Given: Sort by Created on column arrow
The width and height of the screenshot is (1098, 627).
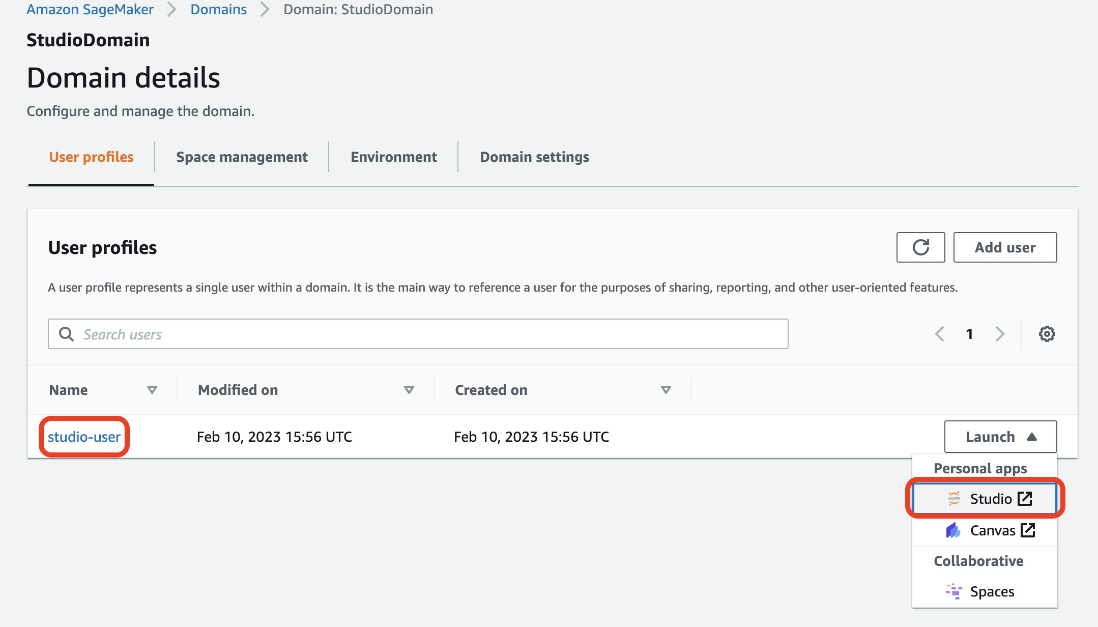Looking at the screenshot, I should [x=666, y=390].
